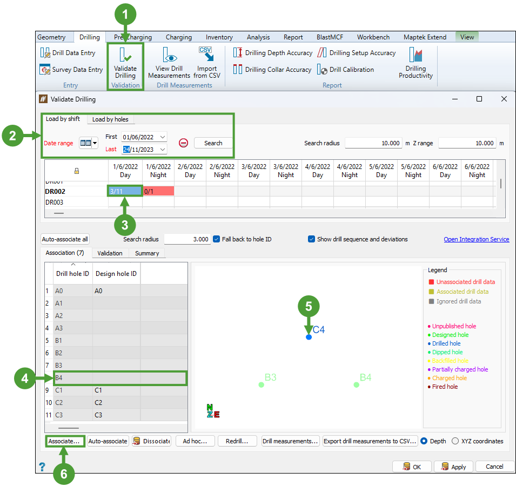Click the red remove date filter icon
Image resolution: width=516 pixels, height=500 pixels.
[x=183, y=143]
